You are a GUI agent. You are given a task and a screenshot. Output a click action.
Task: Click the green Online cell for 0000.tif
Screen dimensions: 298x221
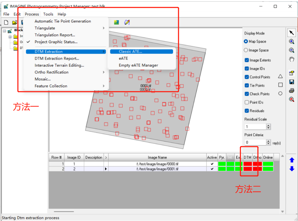[x=268, y=164]
